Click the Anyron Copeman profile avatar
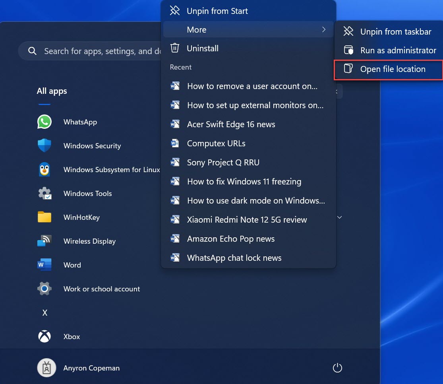This screenshot has height=384, width=443. pyautogui.click(x=46, y=368)
